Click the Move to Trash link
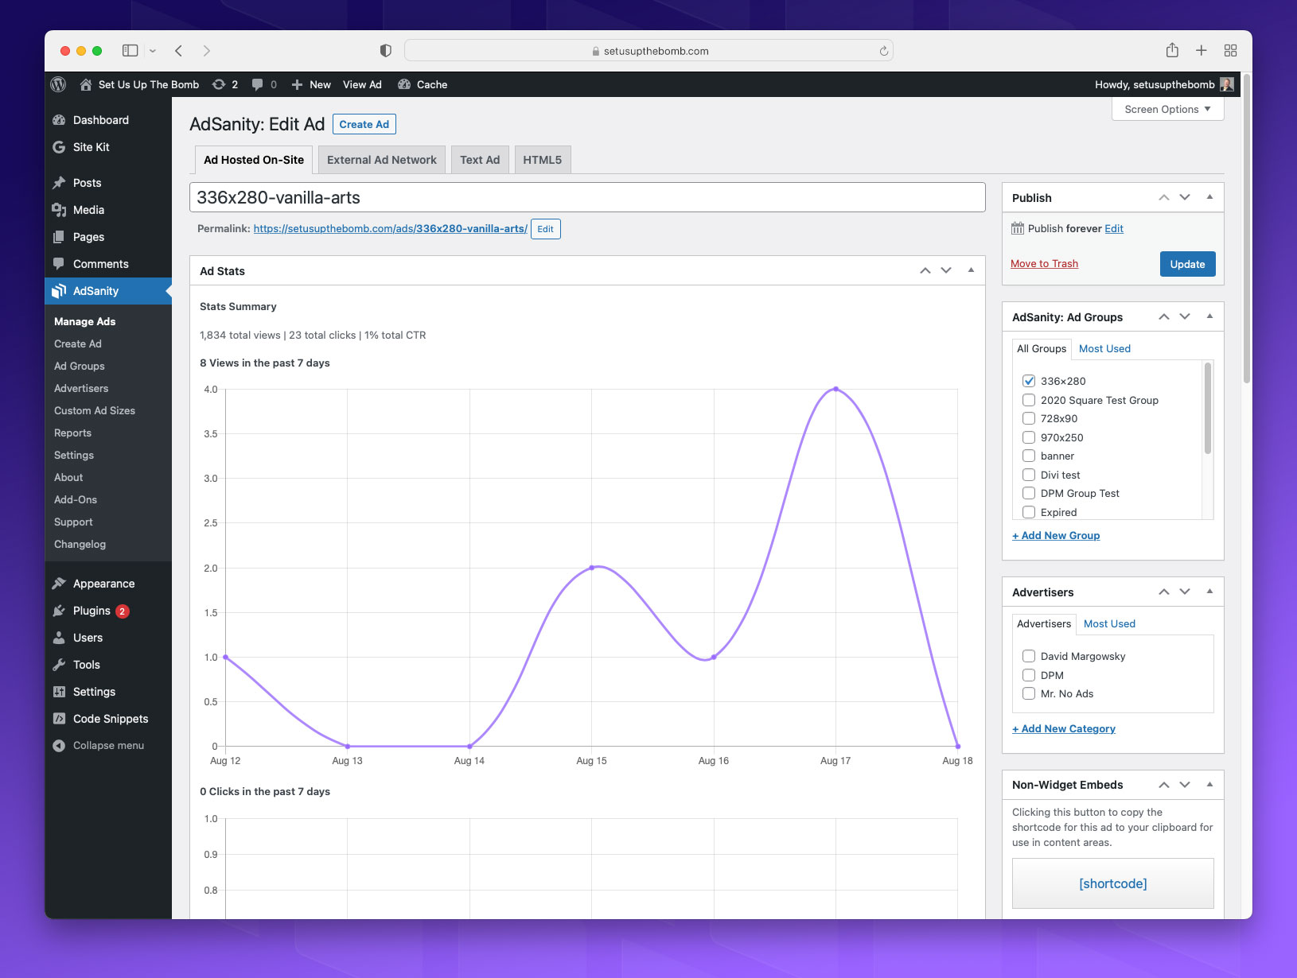The height and width of the screenshot is (978, 1297). coord(1044,263)
